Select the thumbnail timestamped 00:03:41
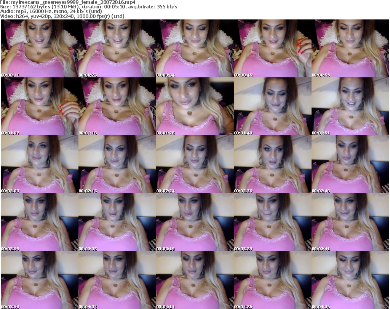This screenshot has height=309, width=390. tap(350, 223)
